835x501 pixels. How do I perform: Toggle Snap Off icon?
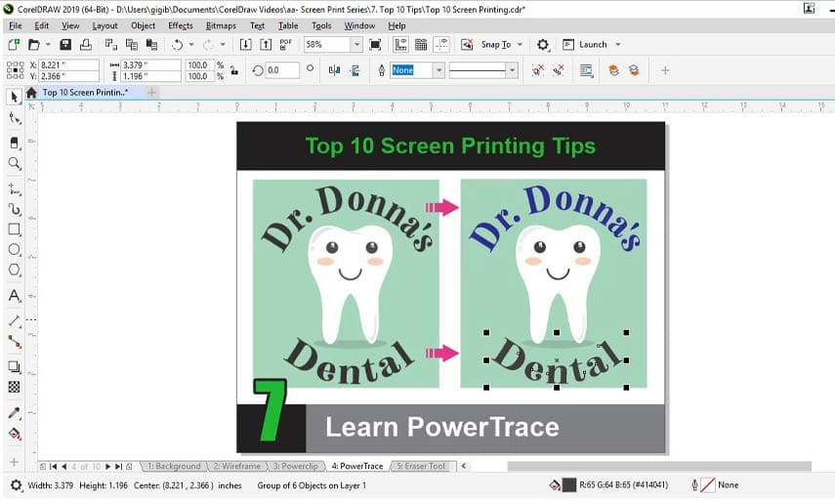467,45
